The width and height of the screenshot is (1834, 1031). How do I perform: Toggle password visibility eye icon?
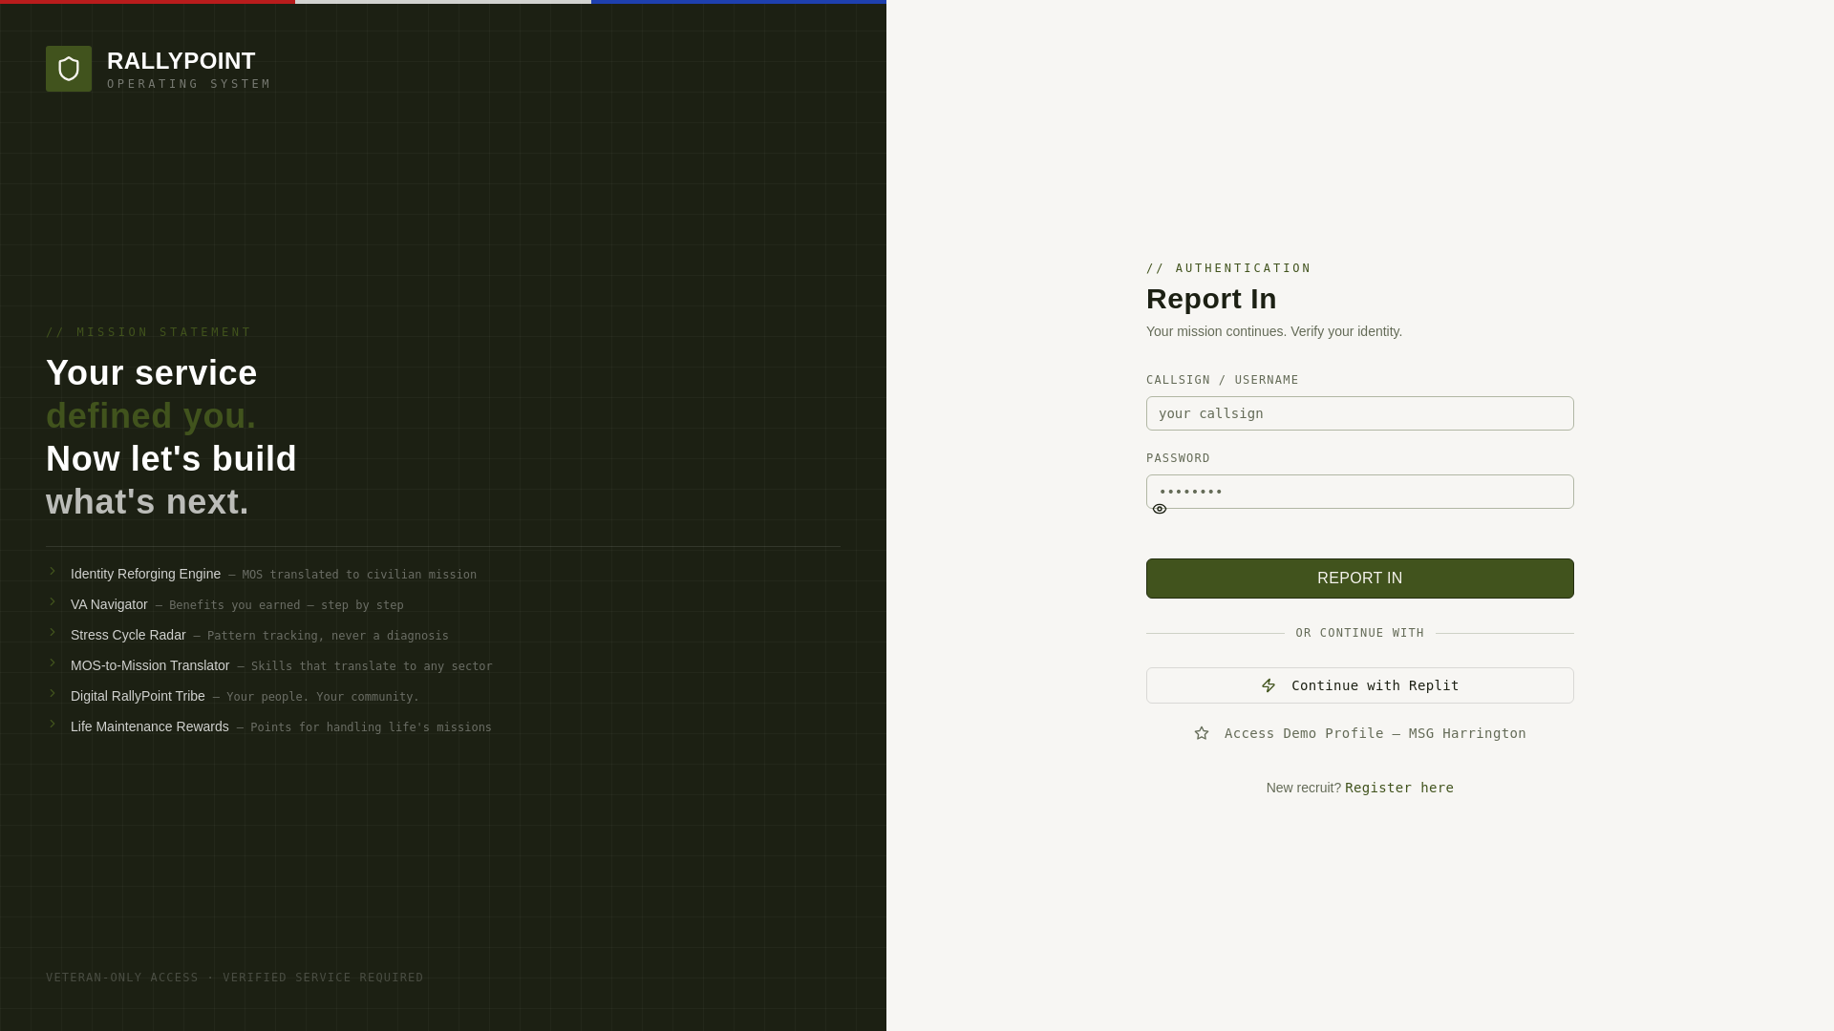tap(1160, 509)
